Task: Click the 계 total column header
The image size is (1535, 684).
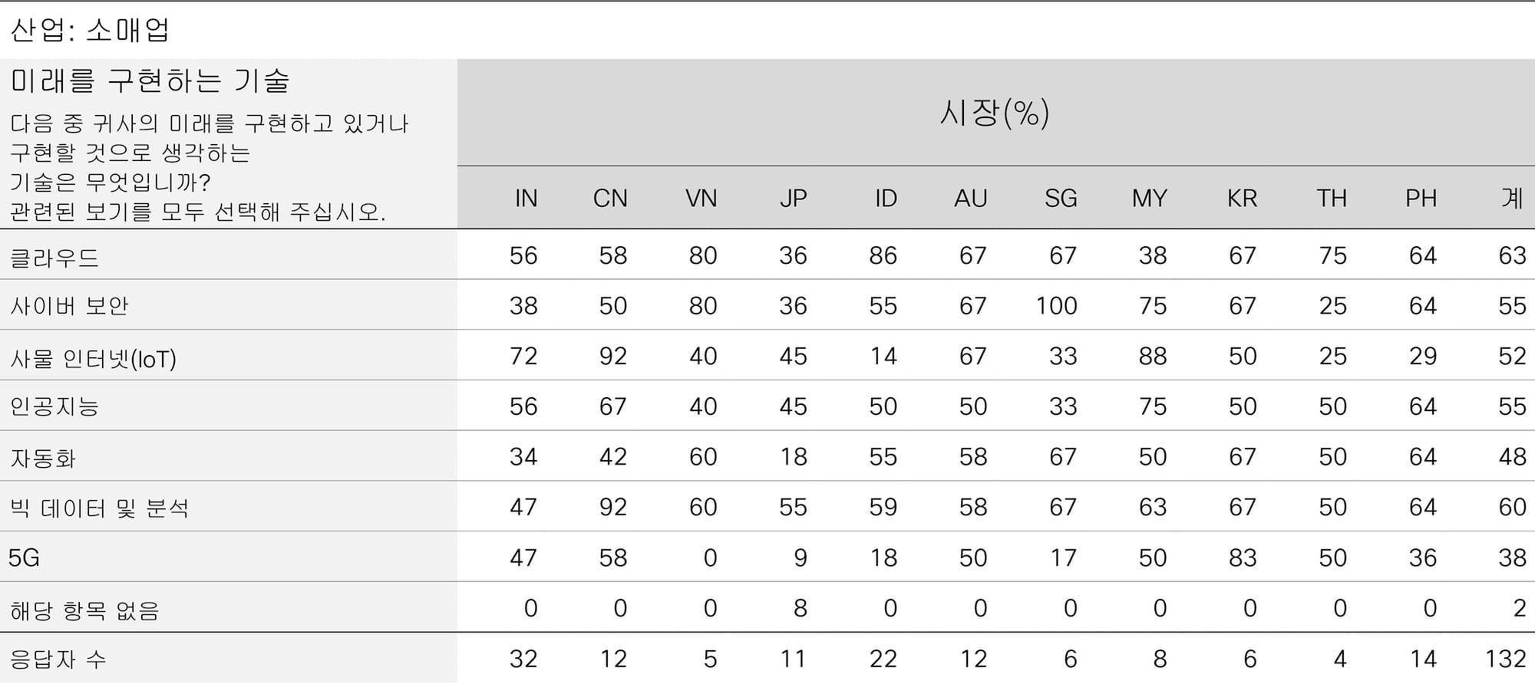Action: (x=1512, y=199)
